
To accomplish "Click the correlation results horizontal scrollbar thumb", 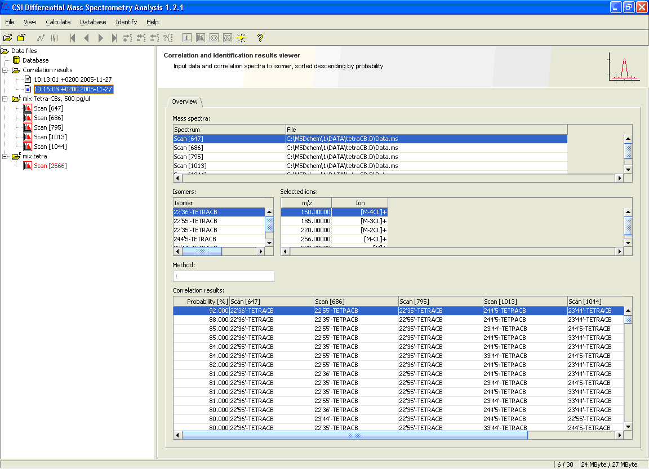I will tap(355, 435).
